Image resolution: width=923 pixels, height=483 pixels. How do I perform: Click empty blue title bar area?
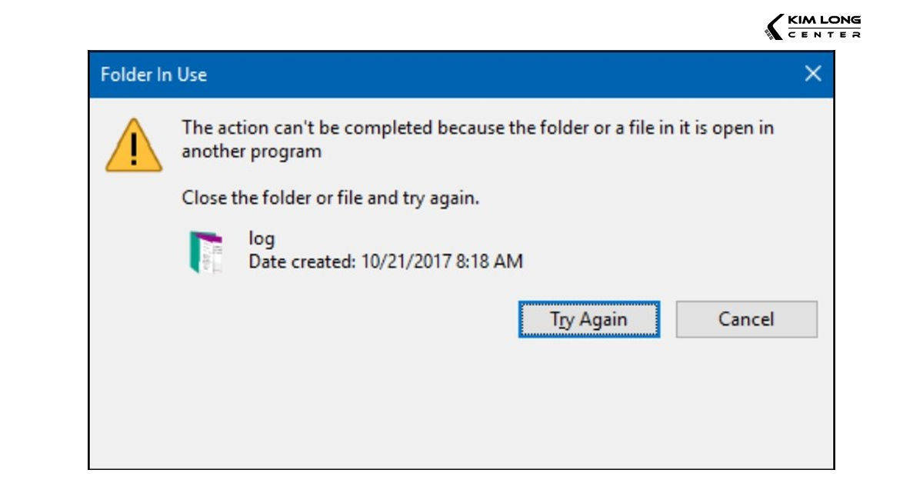point(500,75)
